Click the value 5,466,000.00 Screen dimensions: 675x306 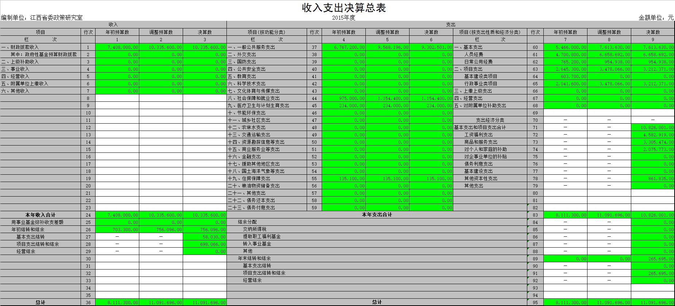click(565, 47)
